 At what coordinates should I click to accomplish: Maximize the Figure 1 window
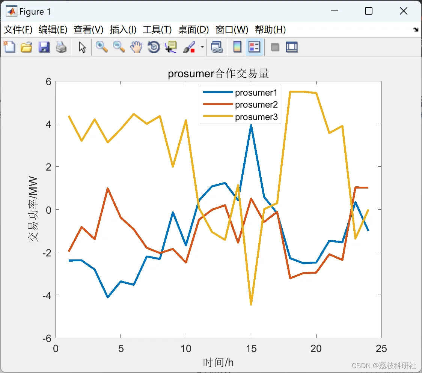[x=368, y=11]
